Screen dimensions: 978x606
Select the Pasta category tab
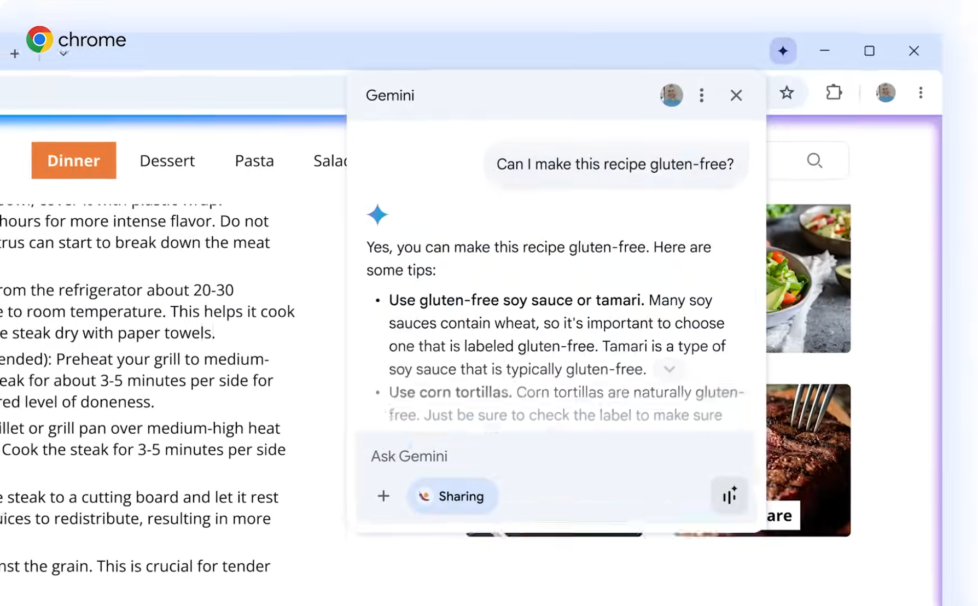click(254, 160)
